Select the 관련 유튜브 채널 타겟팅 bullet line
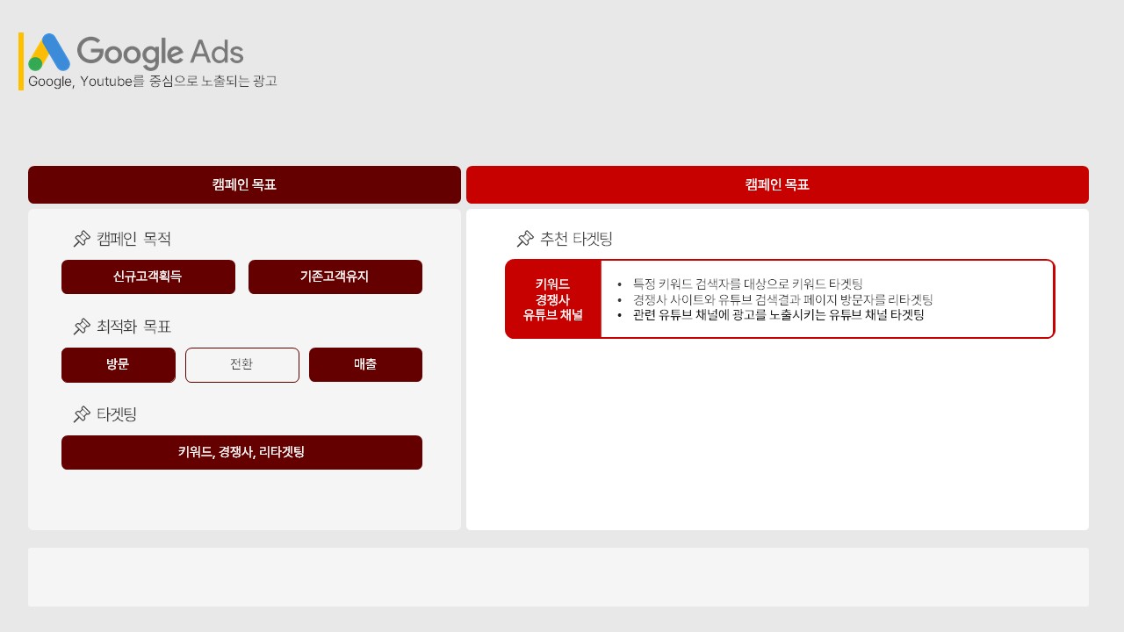The width and height of the screenshot is (1124, 632). 778,314
